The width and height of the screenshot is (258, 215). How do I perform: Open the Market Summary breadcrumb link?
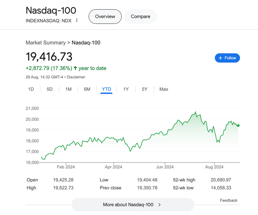coord(46,43)
